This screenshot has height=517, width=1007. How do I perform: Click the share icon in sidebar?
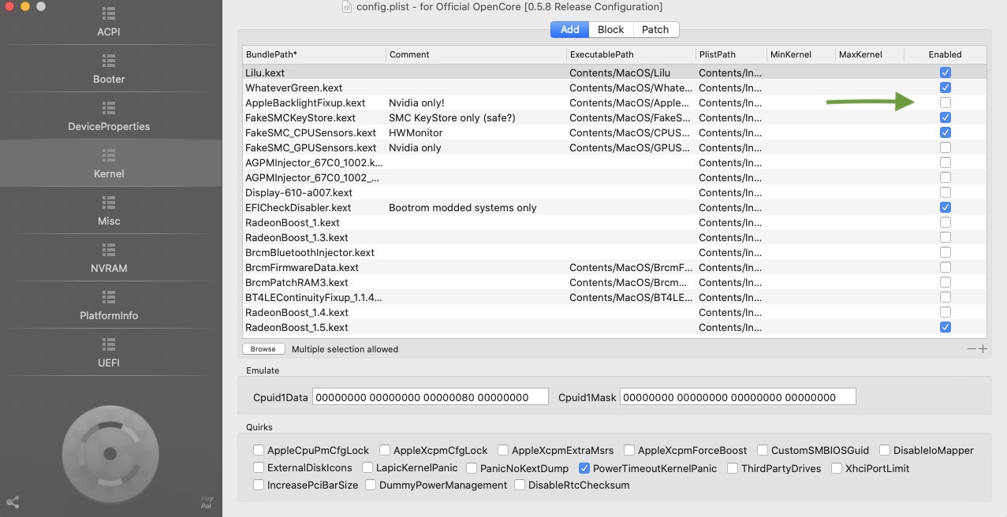13,502
